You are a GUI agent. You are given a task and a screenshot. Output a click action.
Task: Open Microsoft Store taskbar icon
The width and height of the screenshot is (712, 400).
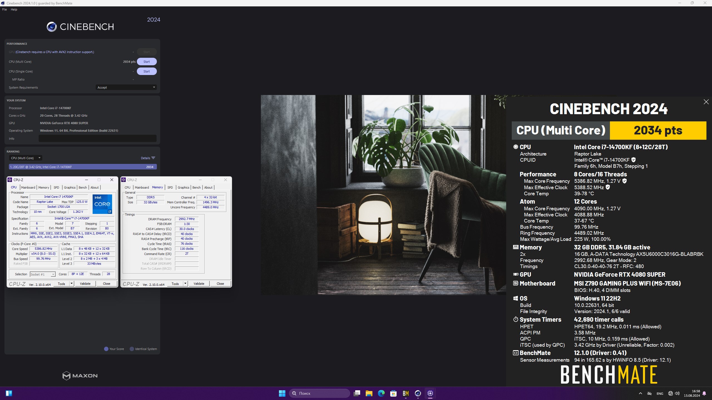(393, 393)
